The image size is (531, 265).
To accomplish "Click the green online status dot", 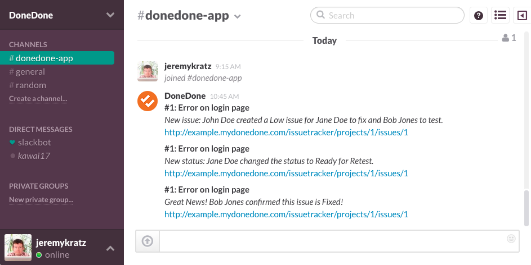I will click(39, 255).
